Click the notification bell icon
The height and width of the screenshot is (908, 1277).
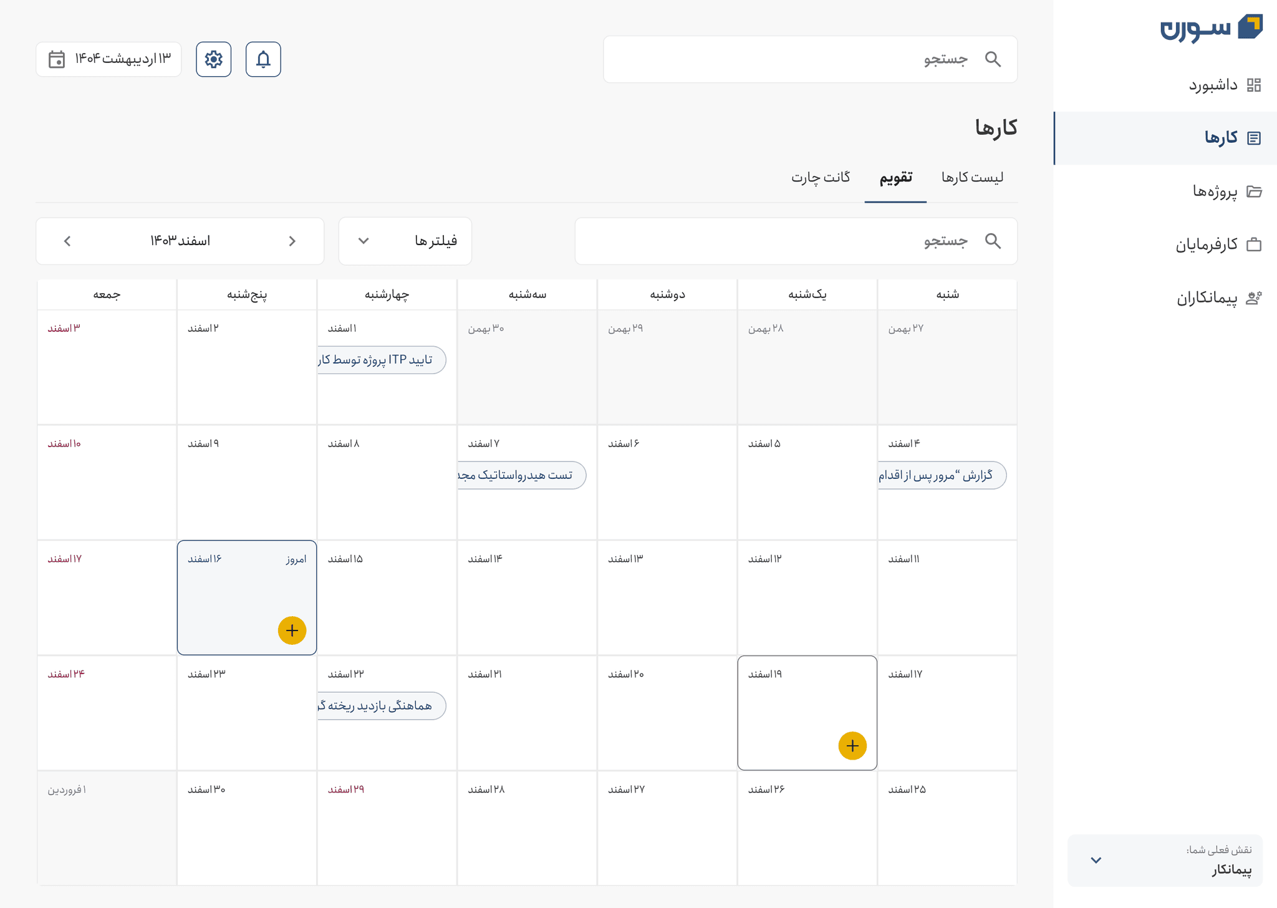click(x=263, y=59)
